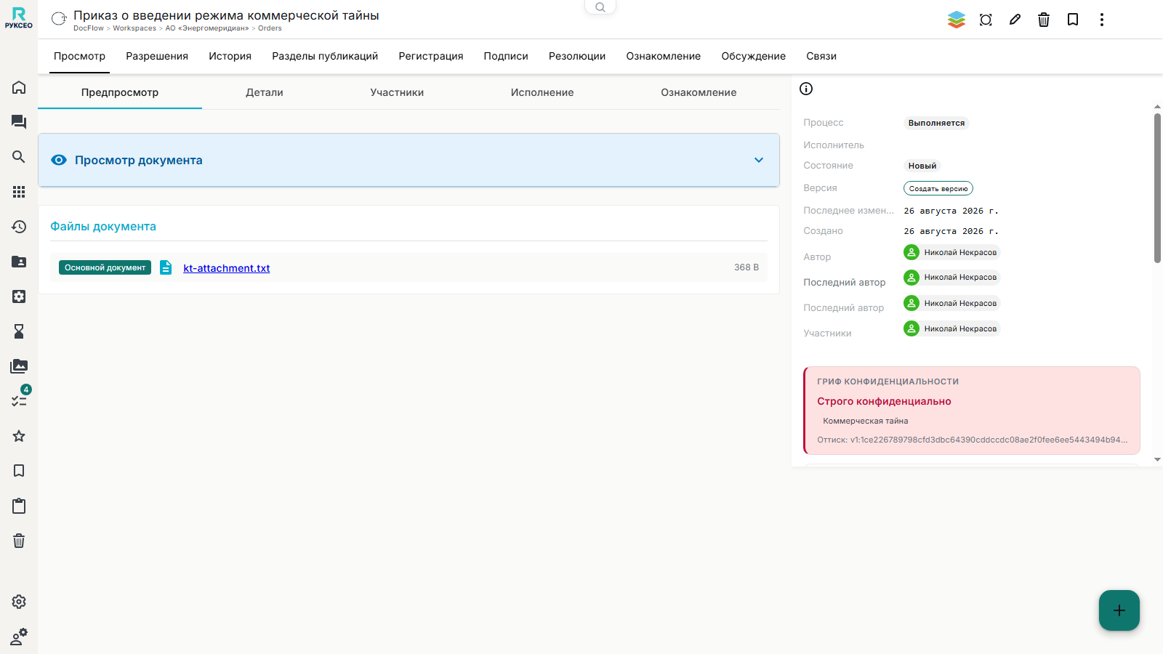Image resolution: width=1163 pixels, height=654 pixels.
Task: Open the Orders breadcrumb link
Action: pos(270,28)
